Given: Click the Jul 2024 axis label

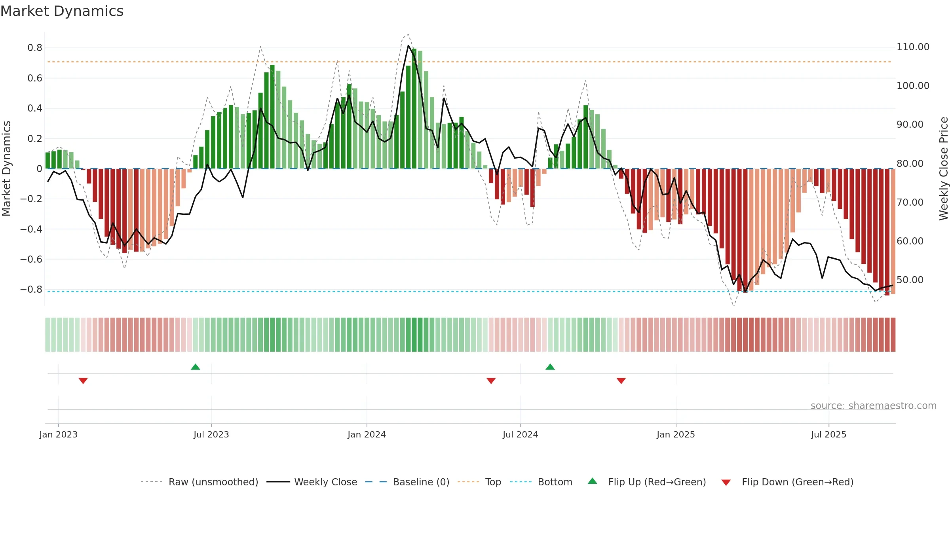Looking at the screenshot, I should pyautogui.click(x=521, y=434).
